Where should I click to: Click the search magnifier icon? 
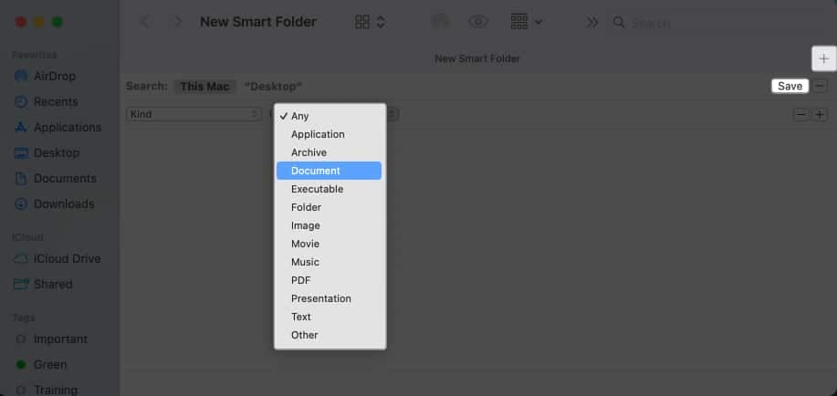tap(619, 23)
